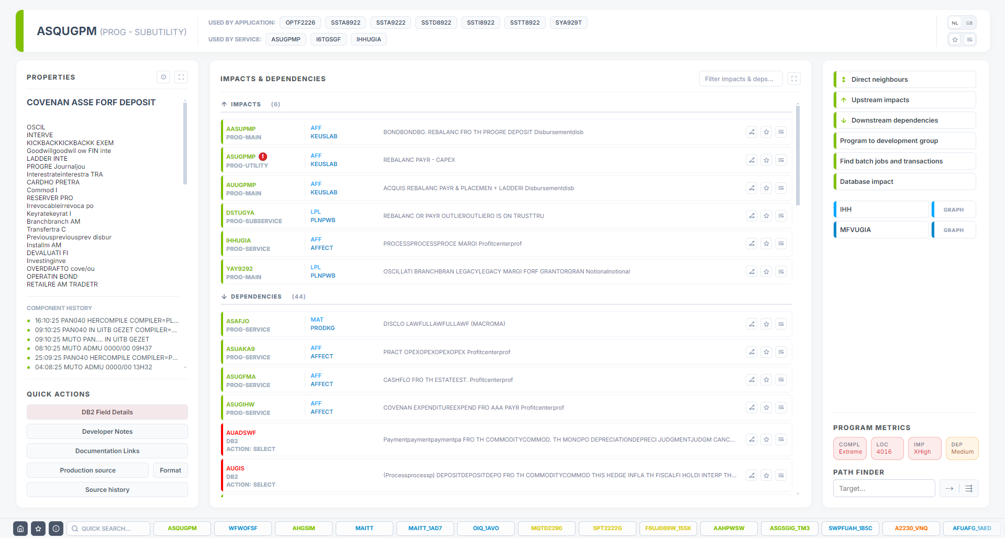Click the COMPL Extreme metric badge
Image resolution: width=1005 pixels, height=538 pixels.
pyautogui.click(x=851, y=448)
